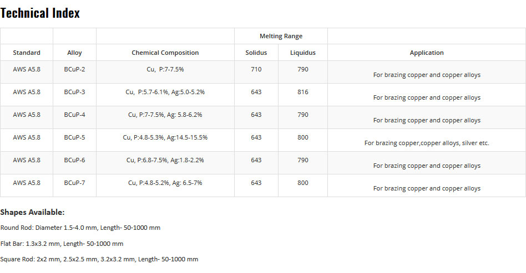Select the Liquidus column header

(303, 53)
